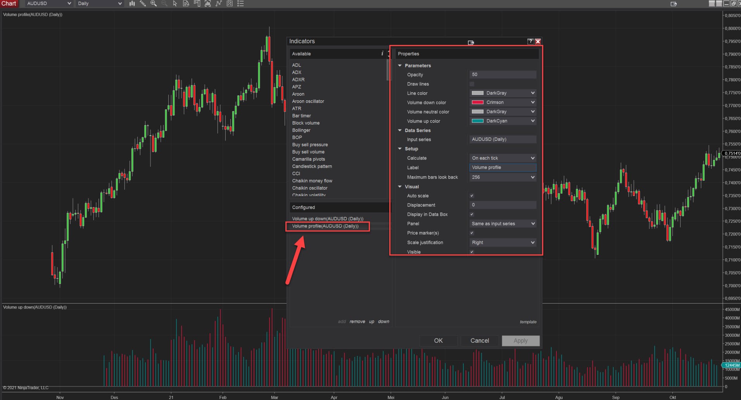Click the template link
This screenshot has height=400, width=741.
click(528, 322)
